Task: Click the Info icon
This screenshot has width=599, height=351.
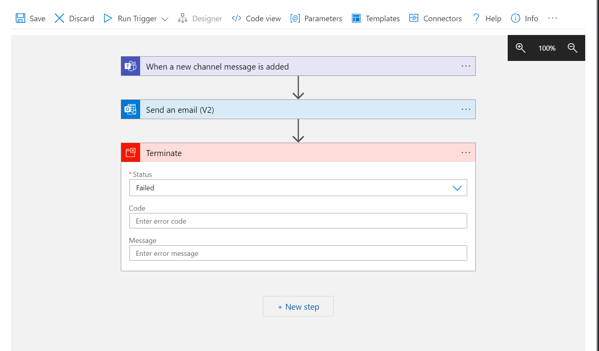Action: [x=516, y=18]
